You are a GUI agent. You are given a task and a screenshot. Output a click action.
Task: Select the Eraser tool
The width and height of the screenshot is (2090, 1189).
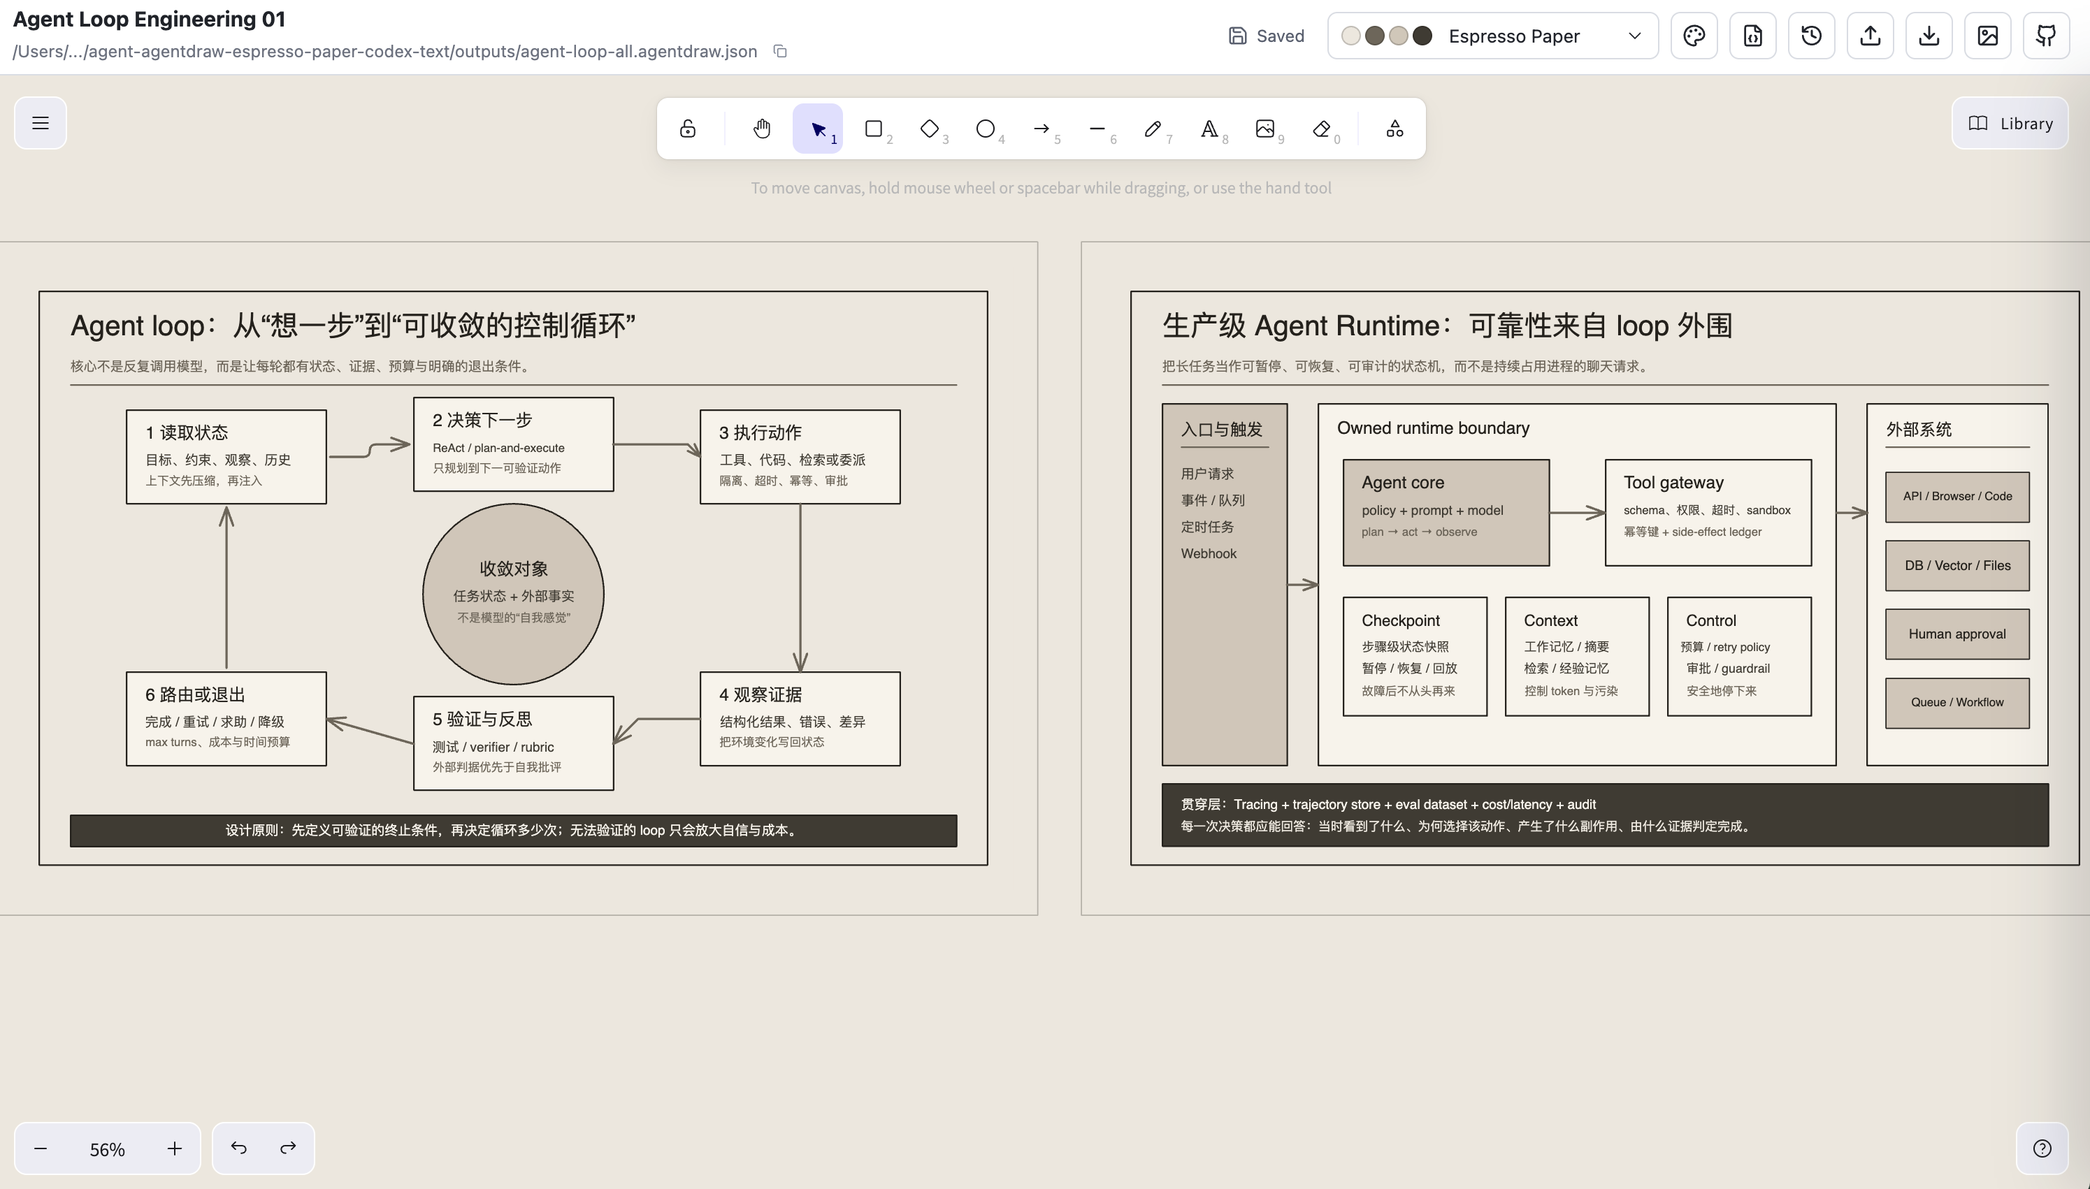click(x=1321, y=129)
